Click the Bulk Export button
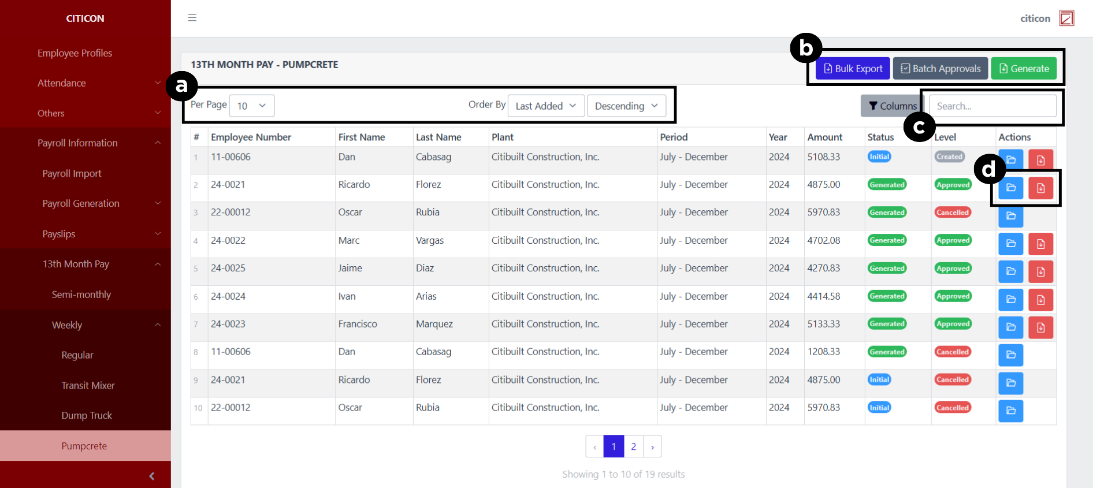The width and height of the screenshot is (1093, 488). pyautogui.click(x=853, y=69)
